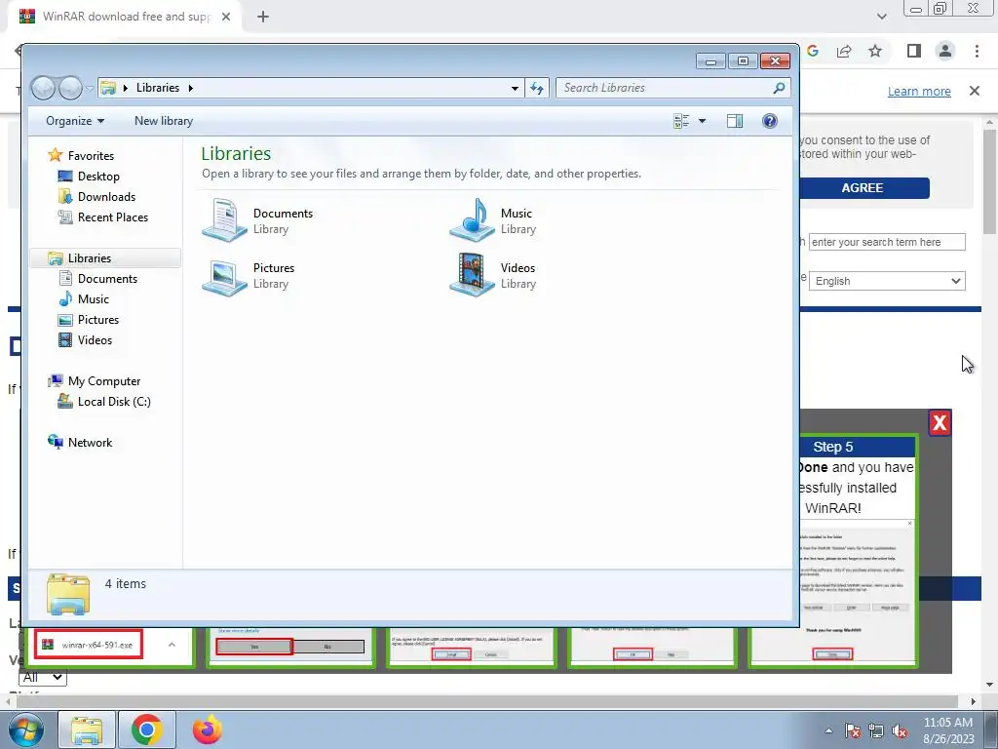Click AGREE on the cookie notice

(x=864, y=188)
